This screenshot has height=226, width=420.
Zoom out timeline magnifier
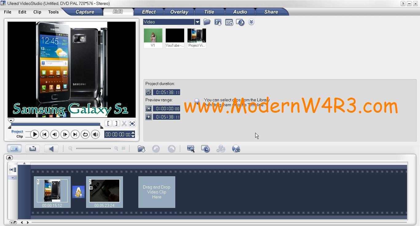pyautogui.click(x=70, y=148)
